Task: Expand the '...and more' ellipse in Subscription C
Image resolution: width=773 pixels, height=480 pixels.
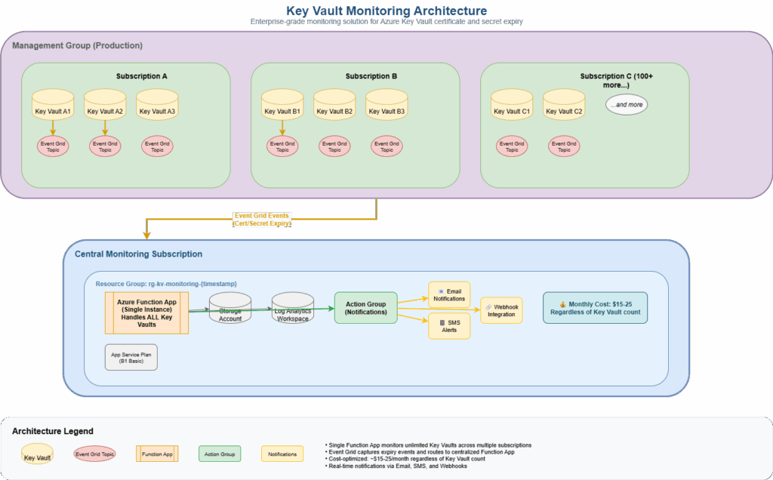Action: (627, 104)
